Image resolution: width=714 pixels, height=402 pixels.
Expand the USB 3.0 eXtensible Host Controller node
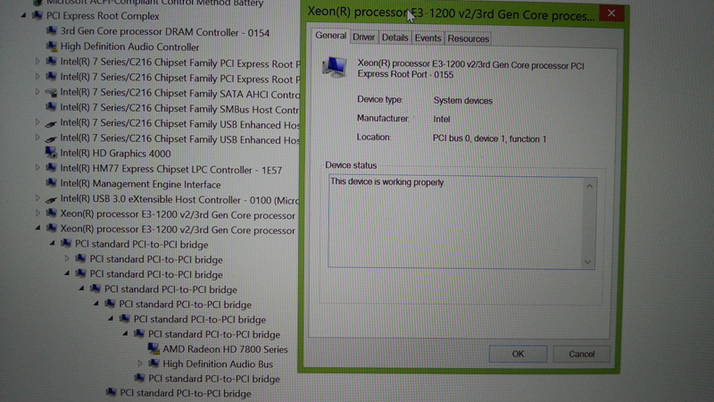[x=37, y=198]
